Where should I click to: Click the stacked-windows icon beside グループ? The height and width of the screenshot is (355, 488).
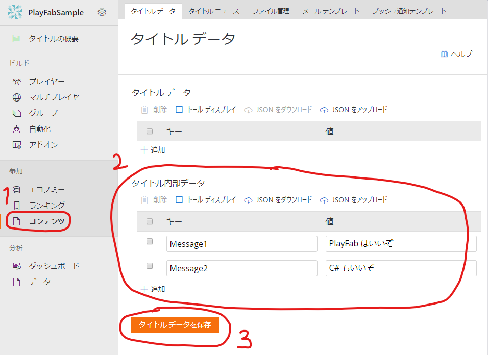click(x=17, y=113)
